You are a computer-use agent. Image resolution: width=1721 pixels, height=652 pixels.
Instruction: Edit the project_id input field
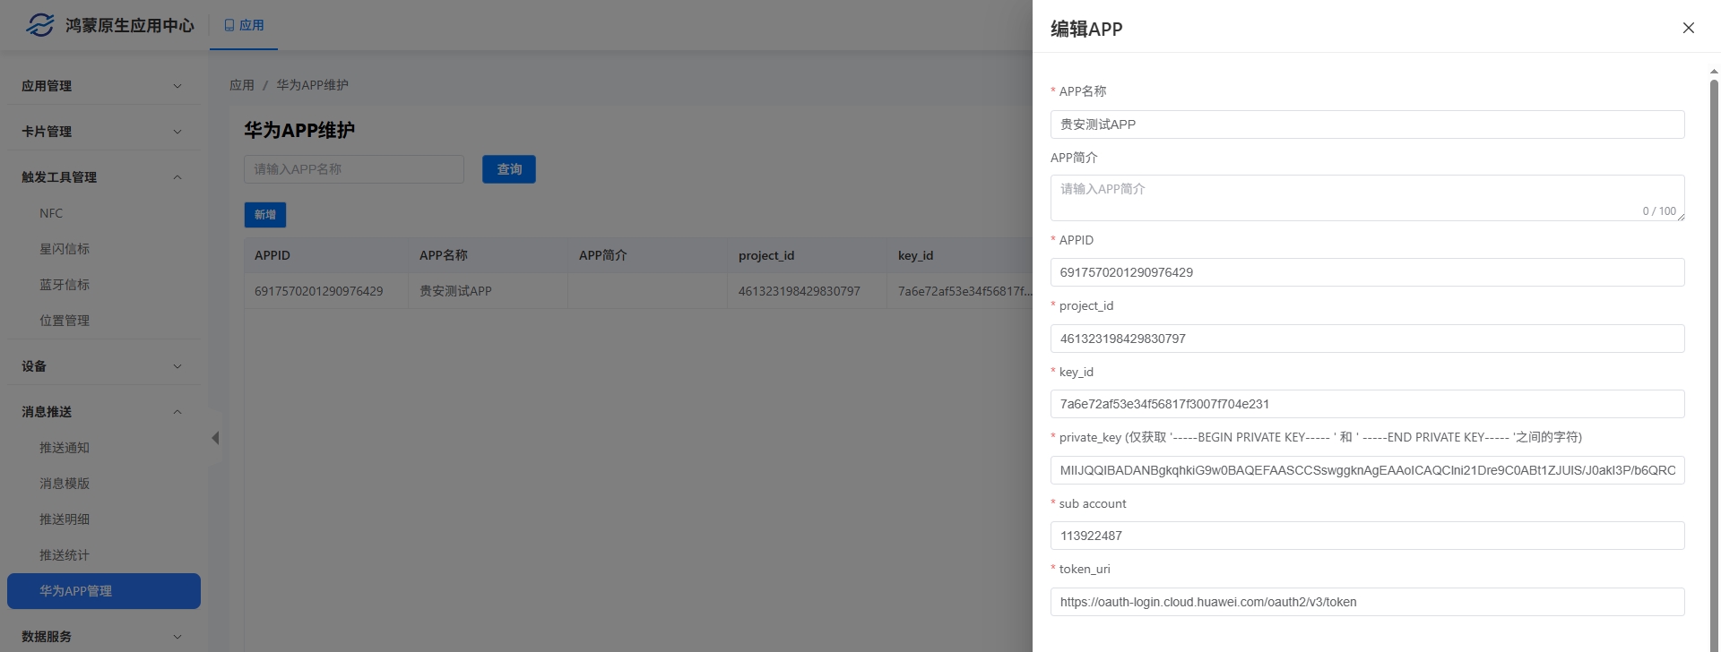click(1367, 339)
